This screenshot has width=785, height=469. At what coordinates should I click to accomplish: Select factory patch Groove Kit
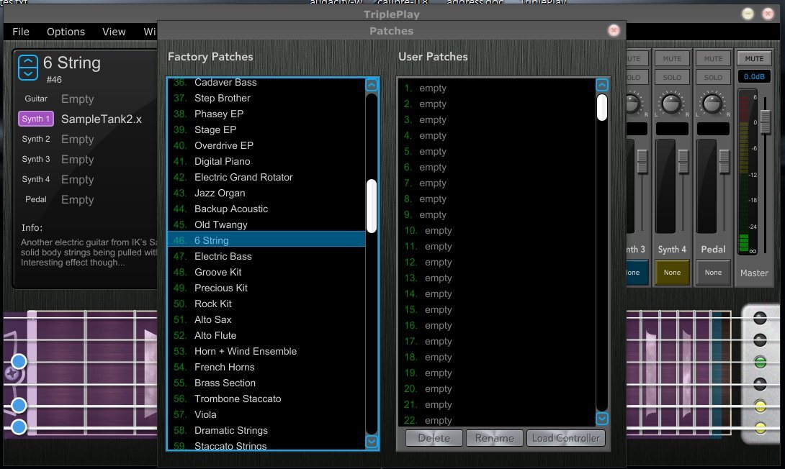tap(266, 273)
